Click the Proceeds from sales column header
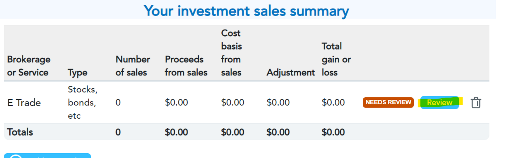The height and width of the screenshot is (158, 510). [x=186, y=66]
